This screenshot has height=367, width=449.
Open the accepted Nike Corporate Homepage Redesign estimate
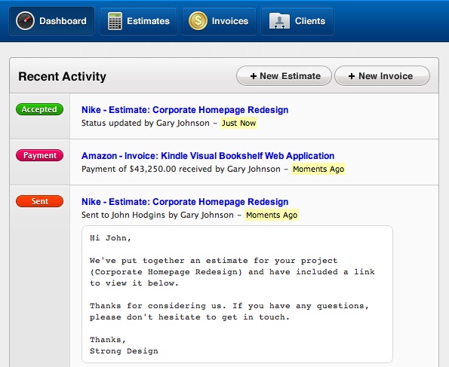click(x=185, y=110)
